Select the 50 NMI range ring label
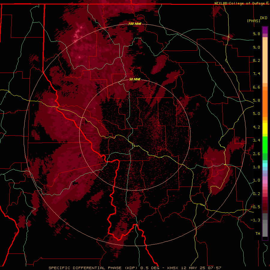Image resolution: width=270 pixels, height=270 pixels. tap(135, 79)
